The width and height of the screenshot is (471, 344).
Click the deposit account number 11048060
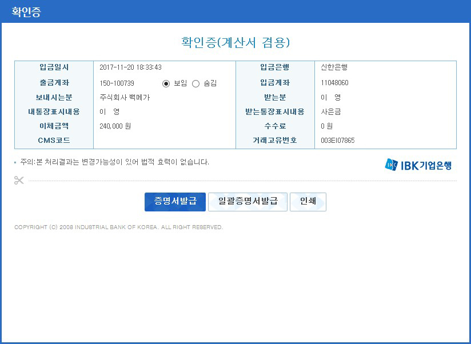point(334,83)
